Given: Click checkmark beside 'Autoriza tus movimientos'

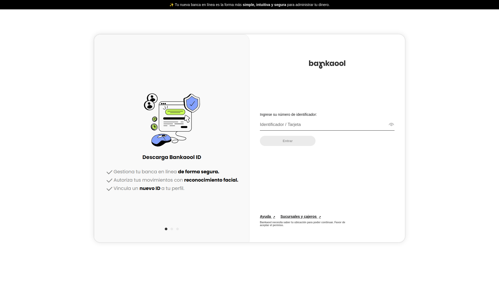Looking at the screenshot, I should [109, 181].
